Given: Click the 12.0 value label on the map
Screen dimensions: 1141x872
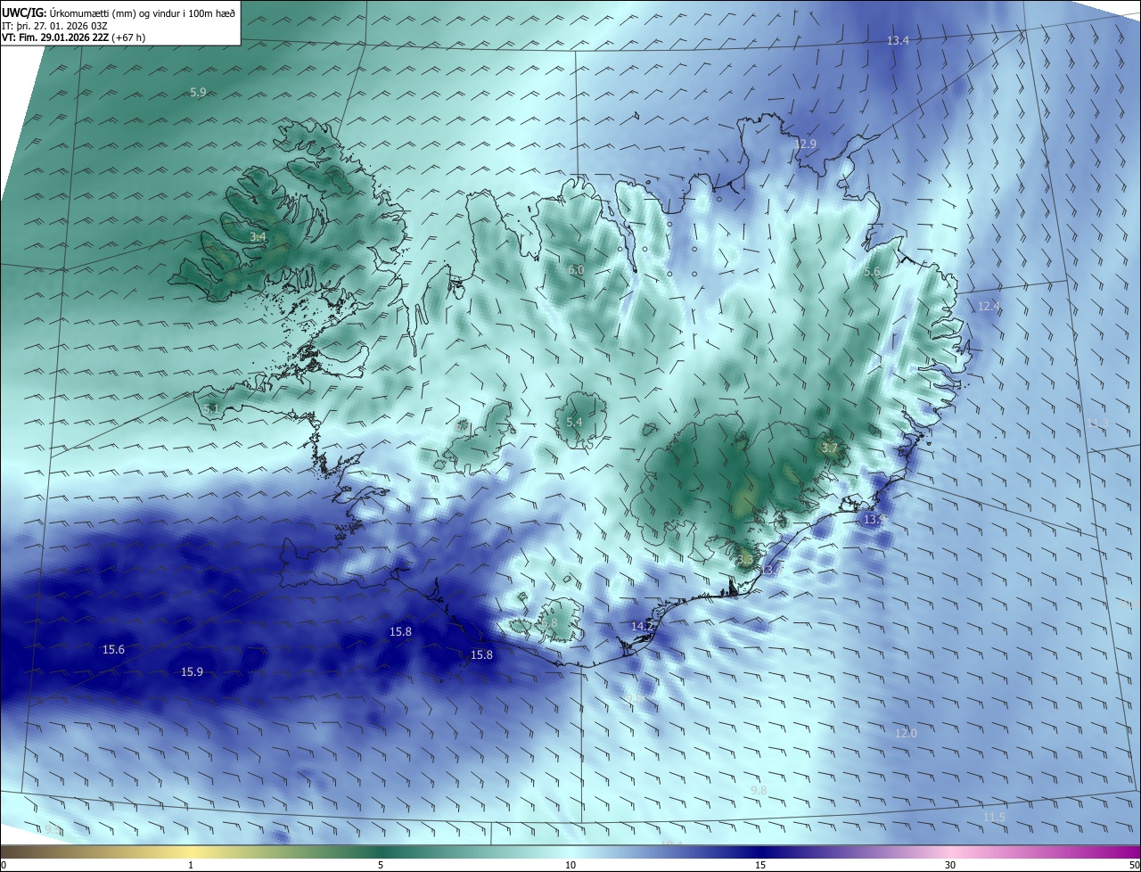Looking at the screenshot, I should pos(905,733).
